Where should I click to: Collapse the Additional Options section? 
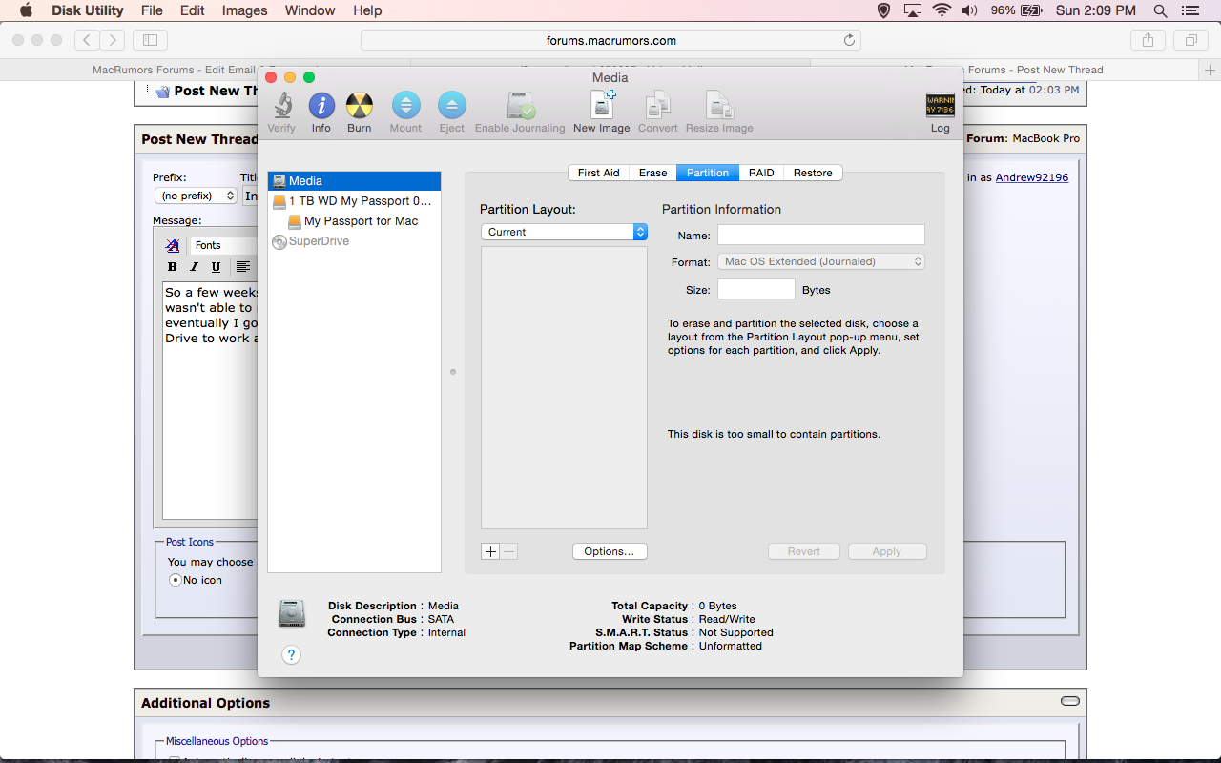click(x=1070, y=701)
